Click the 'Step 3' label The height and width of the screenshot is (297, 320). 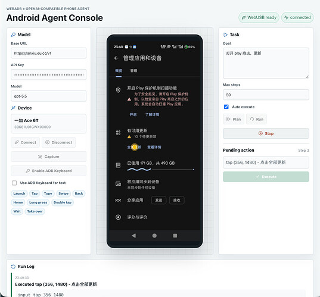tap(303, 151)
